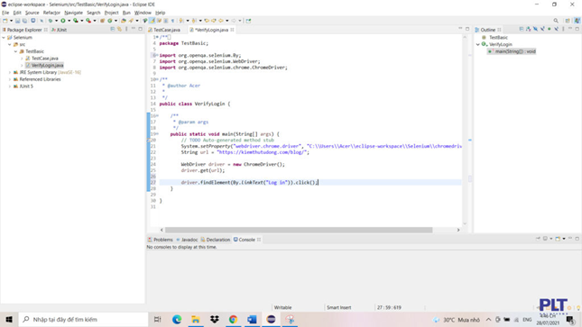The image size is (582, 327).
Task: Switch to the Javadoc tab
Action: pyautogui.click(x=187, y=240)
